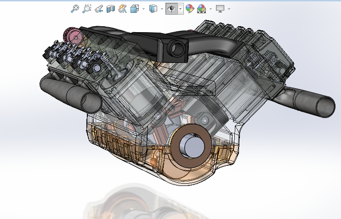
Task: Select the Zoom to Area tool
Action: [x=86, y=9]
